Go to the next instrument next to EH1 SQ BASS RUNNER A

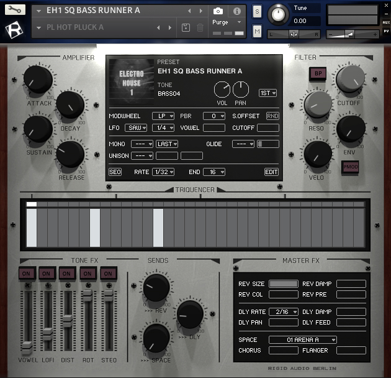coord(200,11)
